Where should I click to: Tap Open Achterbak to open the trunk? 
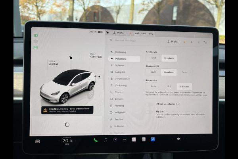[96, 55]
